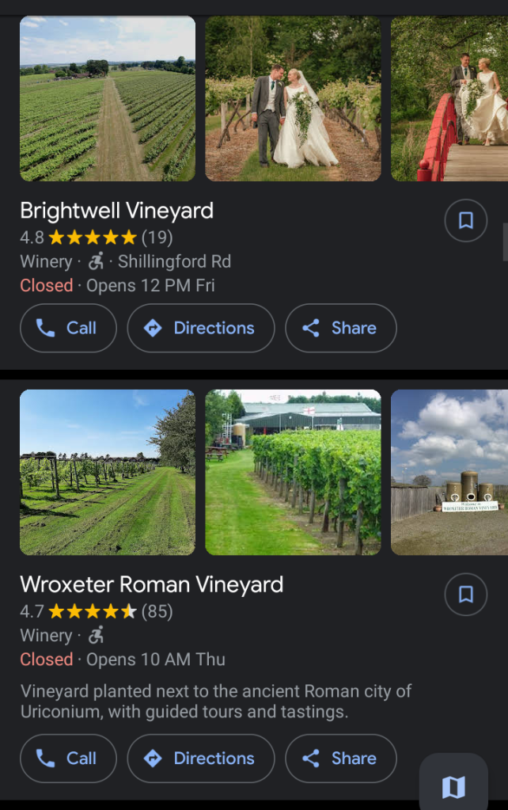Viewport: 508px width, 810px height.
Task: Bookmark Wroxeter Roman Vineyard
Action: [x=466, y=595]
